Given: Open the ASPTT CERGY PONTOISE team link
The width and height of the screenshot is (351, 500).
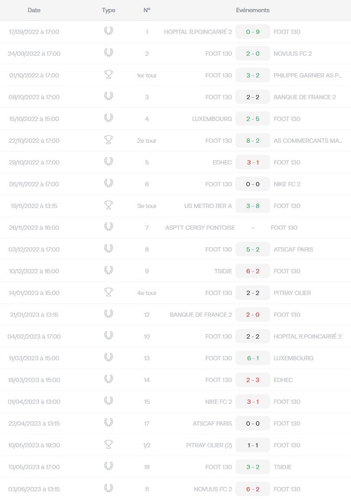Looking at the screenshot, I should coord(200,228).
